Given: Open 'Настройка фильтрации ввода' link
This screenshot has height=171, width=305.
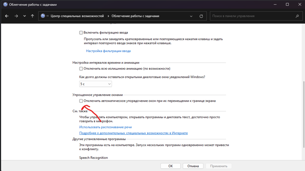Looking at the screenshot, I should click(x=108, y=51).
